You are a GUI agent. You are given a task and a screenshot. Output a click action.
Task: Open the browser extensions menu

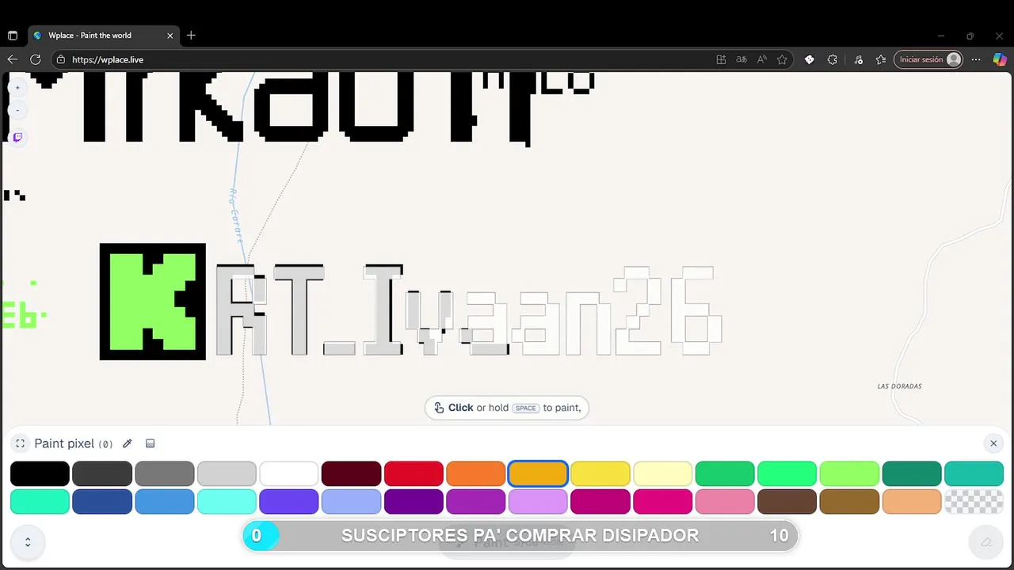(832, 59)
